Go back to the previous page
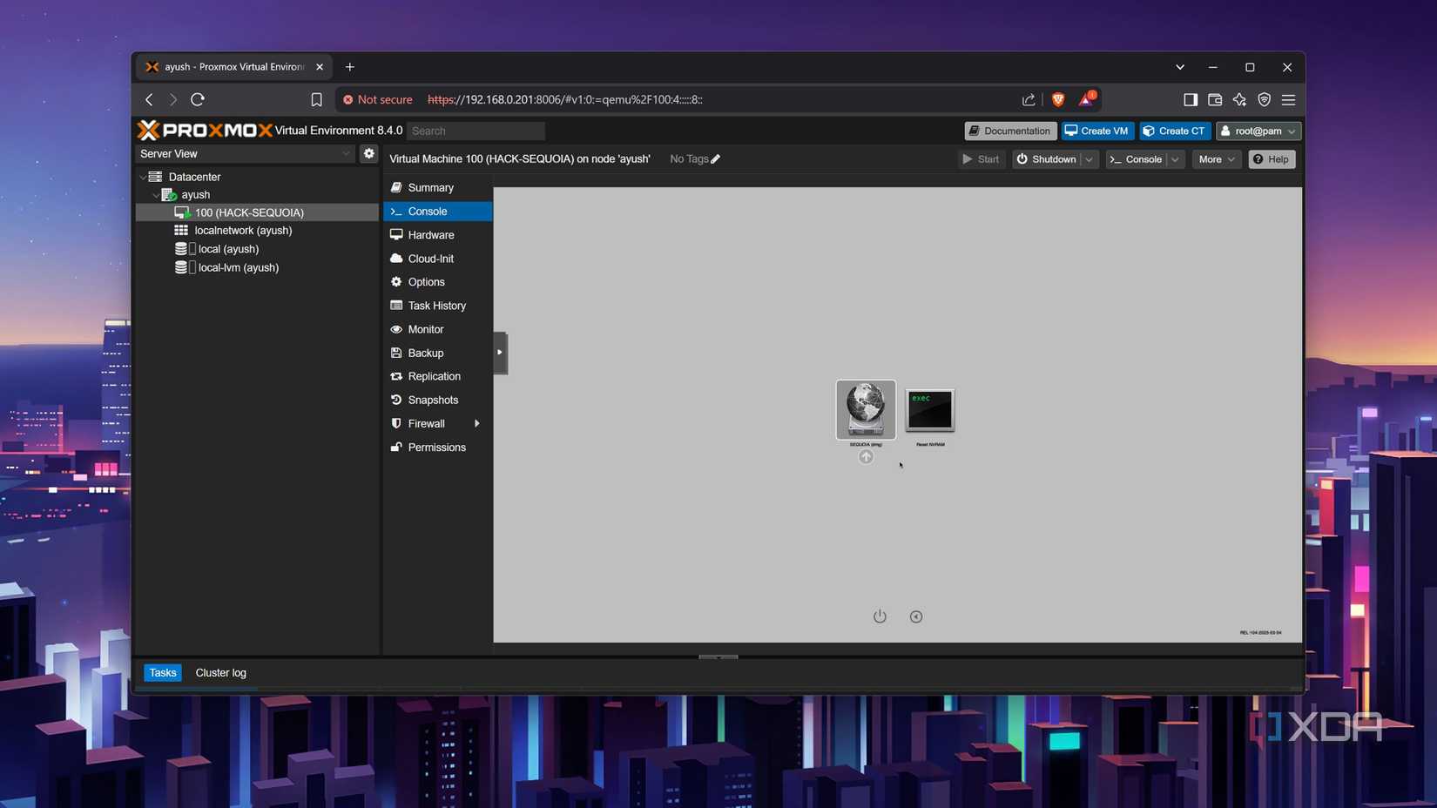The image size is (1437, 808). (x=149, y=99)
